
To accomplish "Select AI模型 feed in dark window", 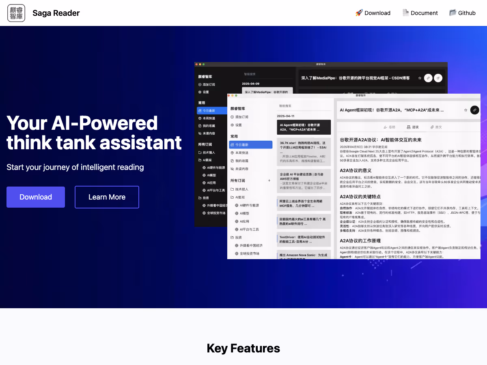I will [x=209, y=175].
